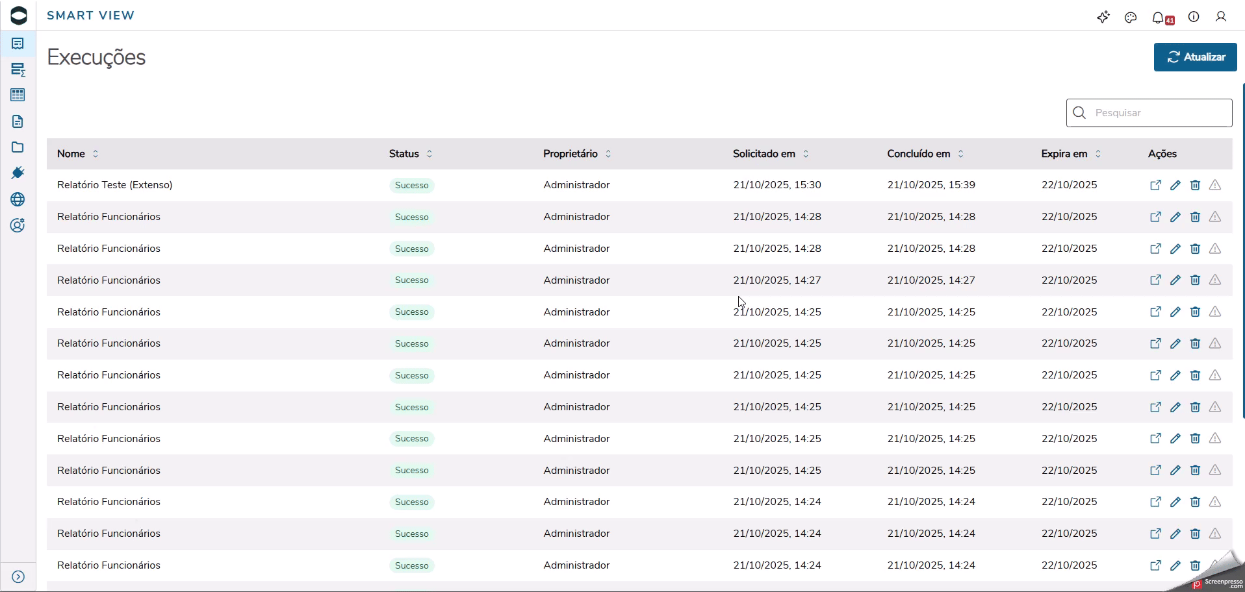
Task: Sort by Solicitado em column
Action: 806,154
